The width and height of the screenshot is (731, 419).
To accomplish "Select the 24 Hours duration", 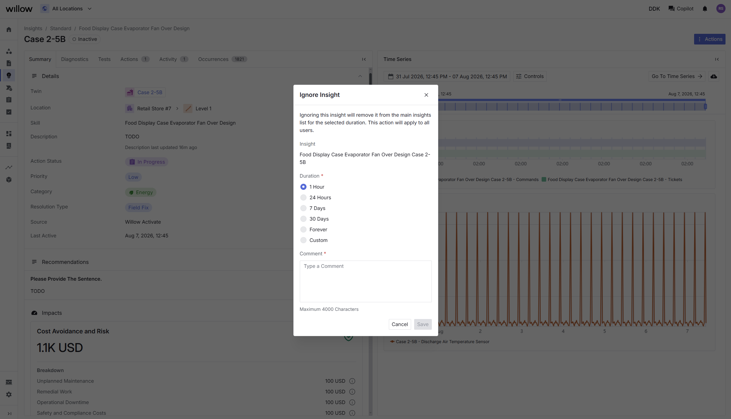I will click(x=303, y=197).
